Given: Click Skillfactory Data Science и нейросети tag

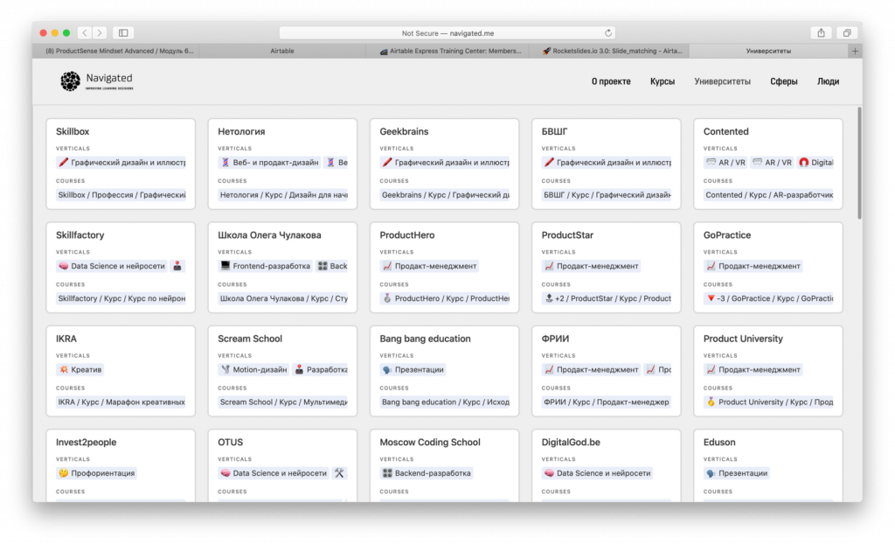Looking at the screenshot, I should click(x=111, y=266).
